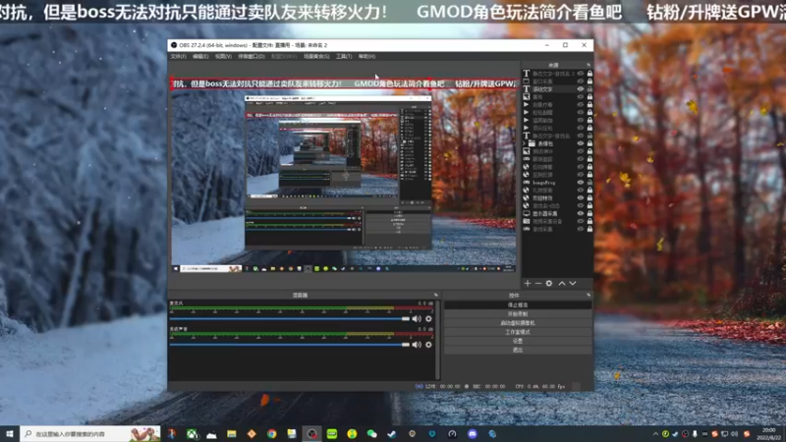Select the 视频采集设备 source row
This screenshot has width=786, height=442.
click(x=557, y=221)
